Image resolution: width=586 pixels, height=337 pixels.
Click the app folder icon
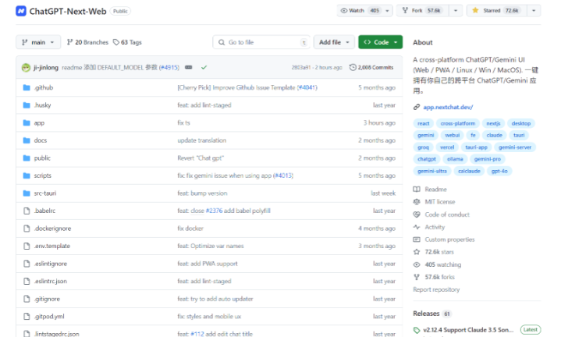tap(27, 123)
